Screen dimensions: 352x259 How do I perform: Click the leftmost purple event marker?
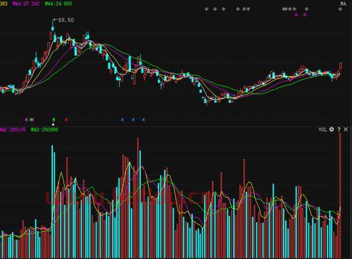click(26, 120)
